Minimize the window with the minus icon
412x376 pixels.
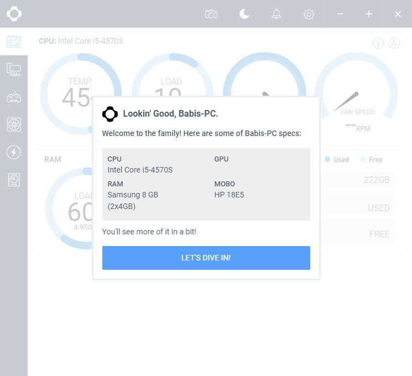[340, 14]
